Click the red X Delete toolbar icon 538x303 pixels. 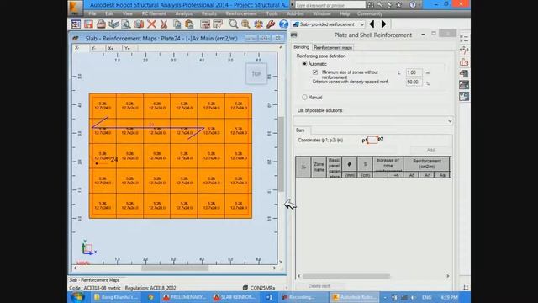click(151, 24)
